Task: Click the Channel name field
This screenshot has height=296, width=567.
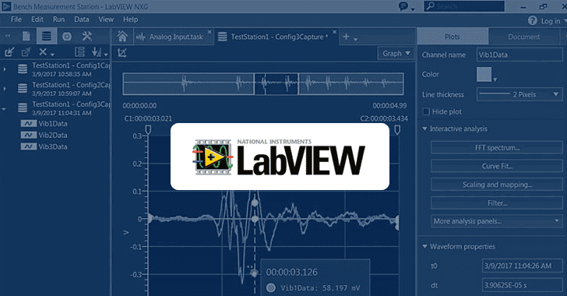Action: coord(519,55)
